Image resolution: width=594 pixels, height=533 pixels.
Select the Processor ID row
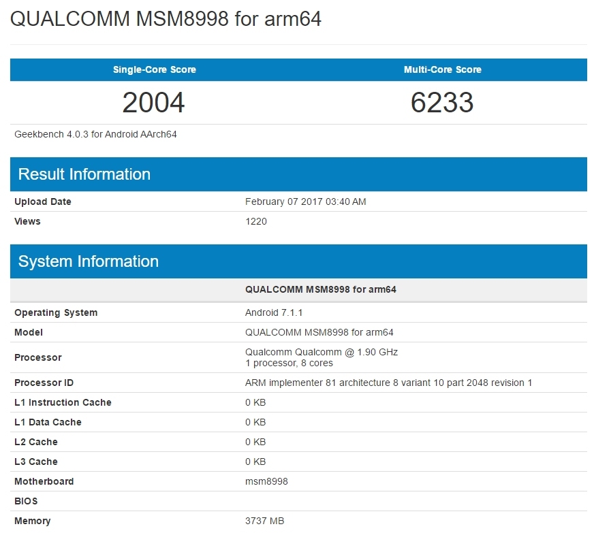(44, 383)
